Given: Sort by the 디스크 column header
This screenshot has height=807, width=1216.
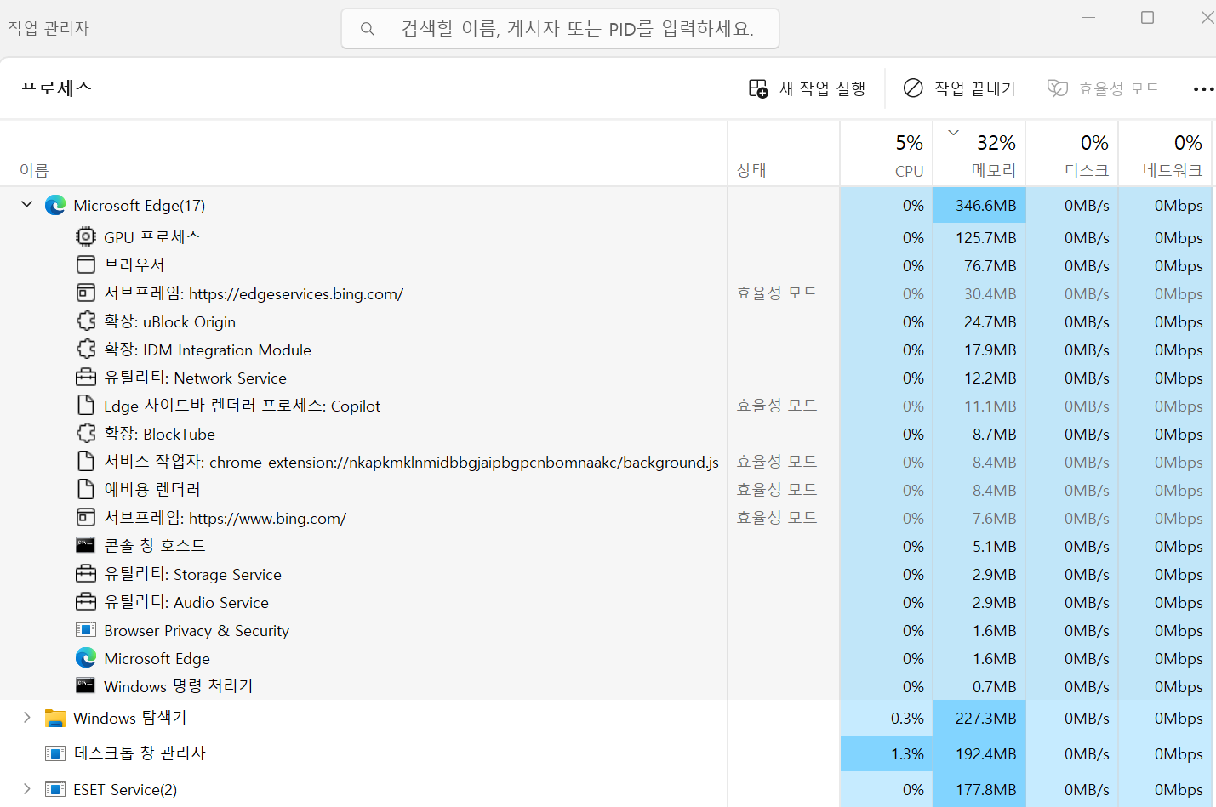Looking at the screenshot, I should 1072,154.
